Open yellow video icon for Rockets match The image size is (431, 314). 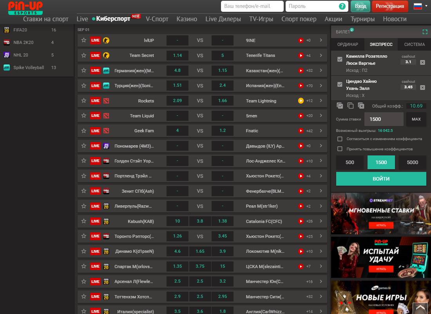click(x=301, y=101)
